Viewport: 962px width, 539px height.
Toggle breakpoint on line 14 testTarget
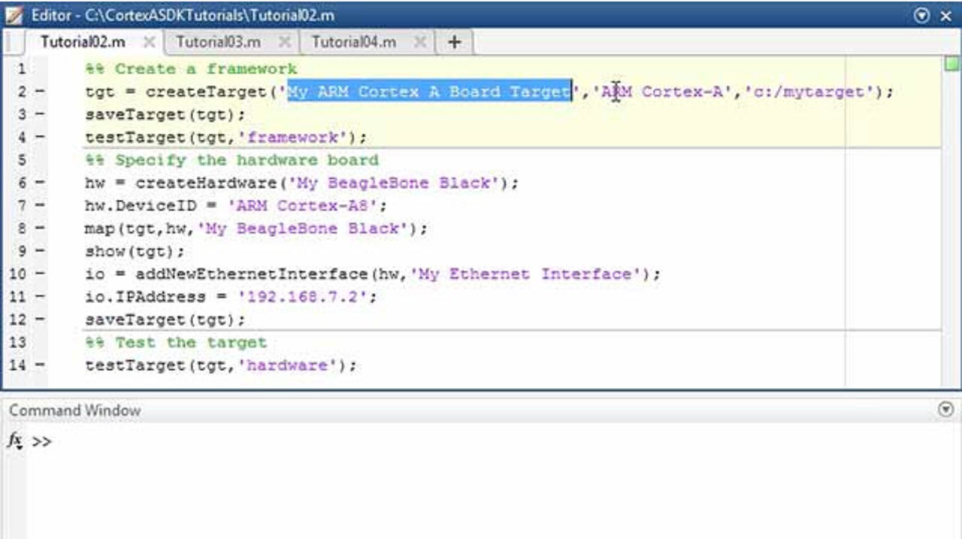39,365
